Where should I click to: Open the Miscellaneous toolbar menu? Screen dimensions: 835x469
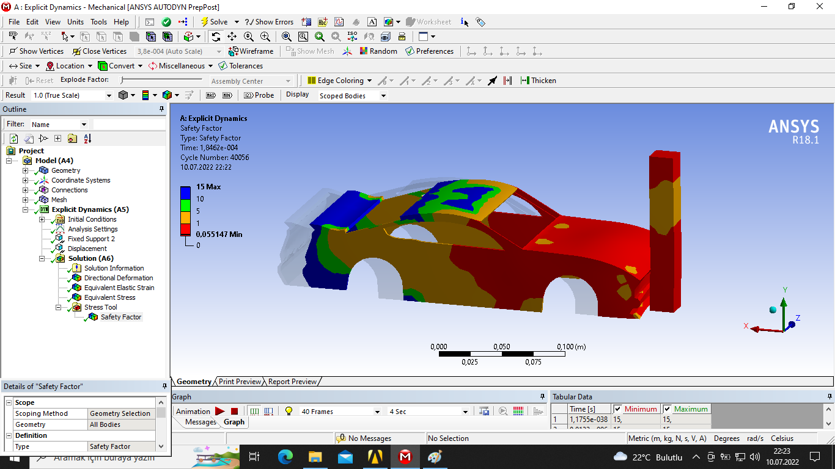pos(180,66)
